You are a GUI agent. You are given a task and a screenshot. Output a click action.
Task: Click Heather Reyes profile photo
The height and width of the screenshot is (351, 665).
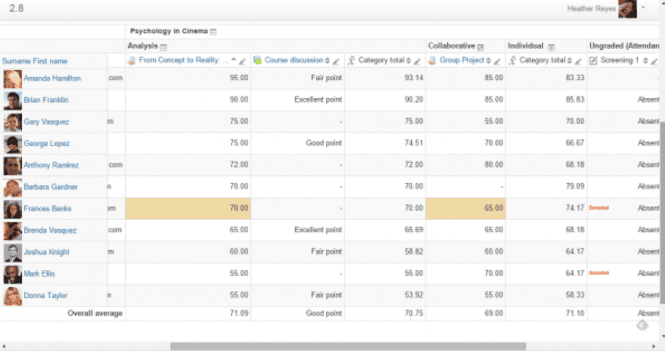pyautogui.click(x=627, y=8)
